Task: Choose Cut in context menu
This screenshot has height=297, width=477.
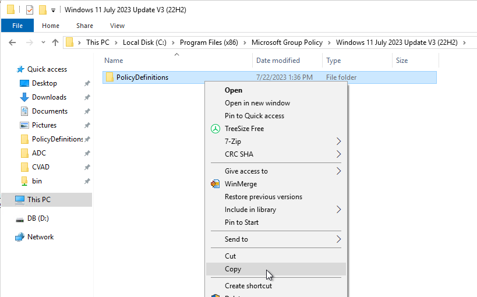Action: (276, 256)
